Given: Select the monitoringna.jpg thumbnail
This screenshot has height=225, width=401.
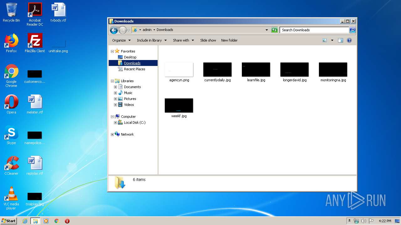Looking at the screenshot, I should tap(333, 69).
